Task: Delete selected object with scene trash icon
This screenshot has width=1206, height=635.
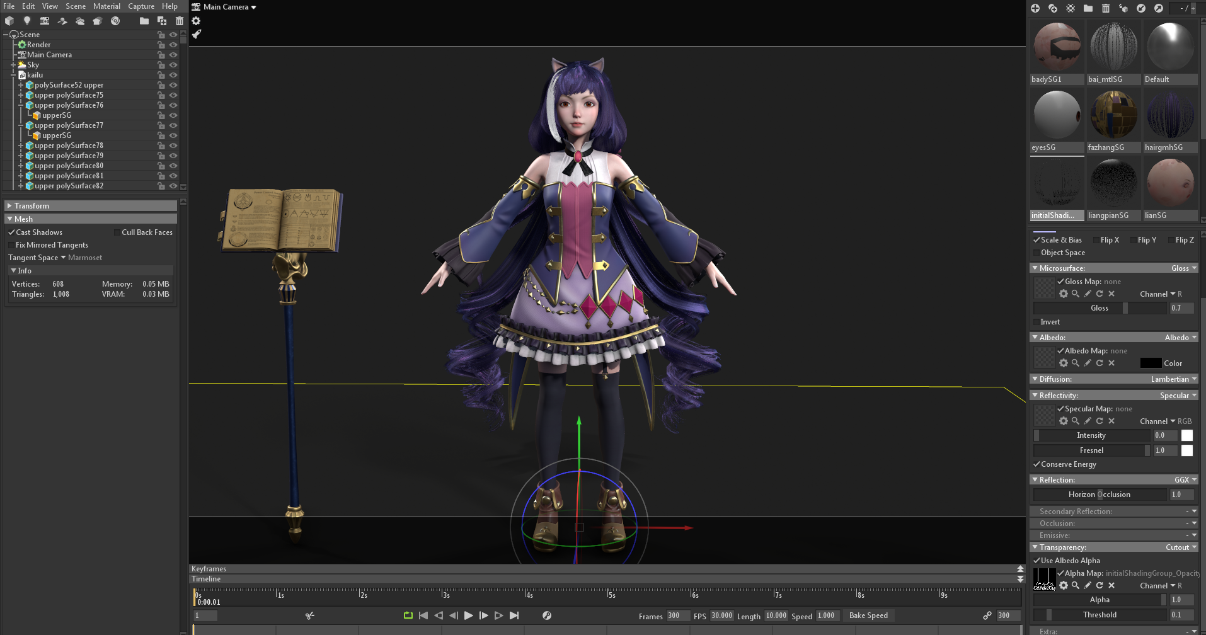Action: pyautogui.click(x=180, y=21)
